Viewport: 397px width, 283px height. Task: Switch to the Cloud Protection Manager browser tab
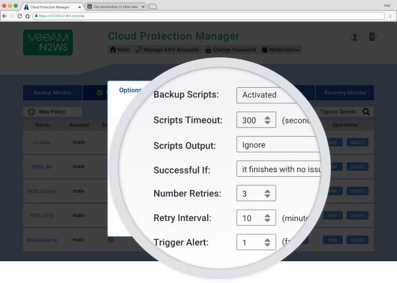click(x=52, y=7)
